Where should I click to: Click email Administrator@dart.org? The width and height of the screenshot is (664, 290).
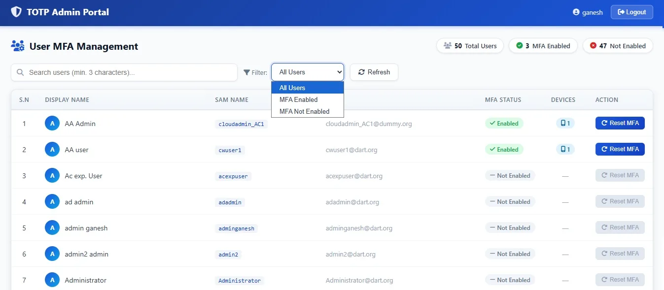click(359, 280)
